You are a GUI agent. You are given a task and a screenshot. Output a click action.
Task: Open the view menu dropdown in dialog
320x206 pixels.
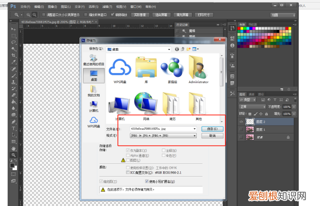[196, 49]
